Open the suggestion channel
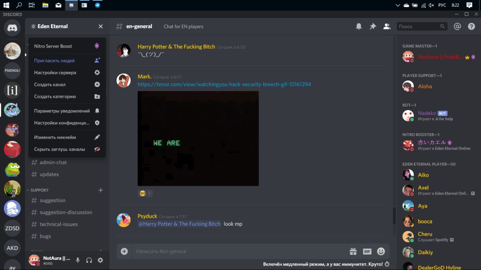 (67, 200)
